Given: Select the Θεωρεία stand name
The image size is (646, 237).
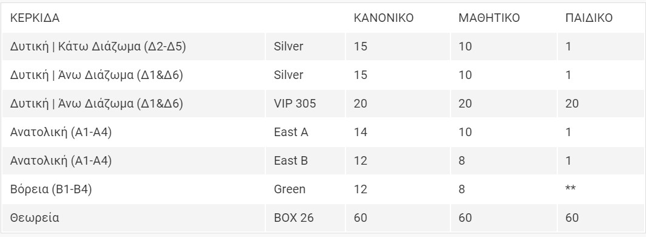Looking at the screenshot, I should tap(35, 218).
